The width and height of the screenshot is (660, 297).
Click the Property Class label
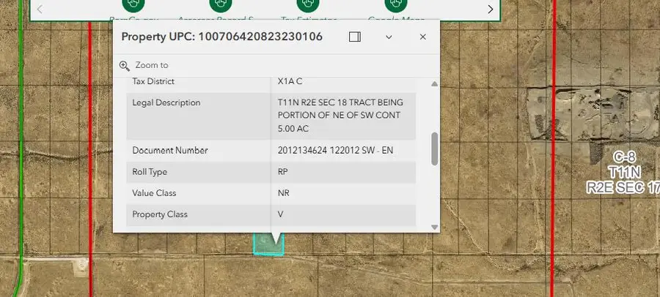pos(160,214)
